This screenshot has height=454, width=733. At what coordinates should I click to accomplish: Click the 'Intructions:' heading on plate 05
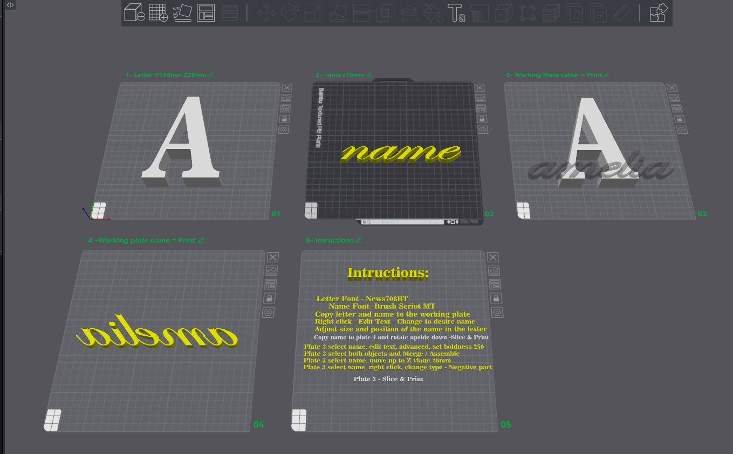(388, 273)
